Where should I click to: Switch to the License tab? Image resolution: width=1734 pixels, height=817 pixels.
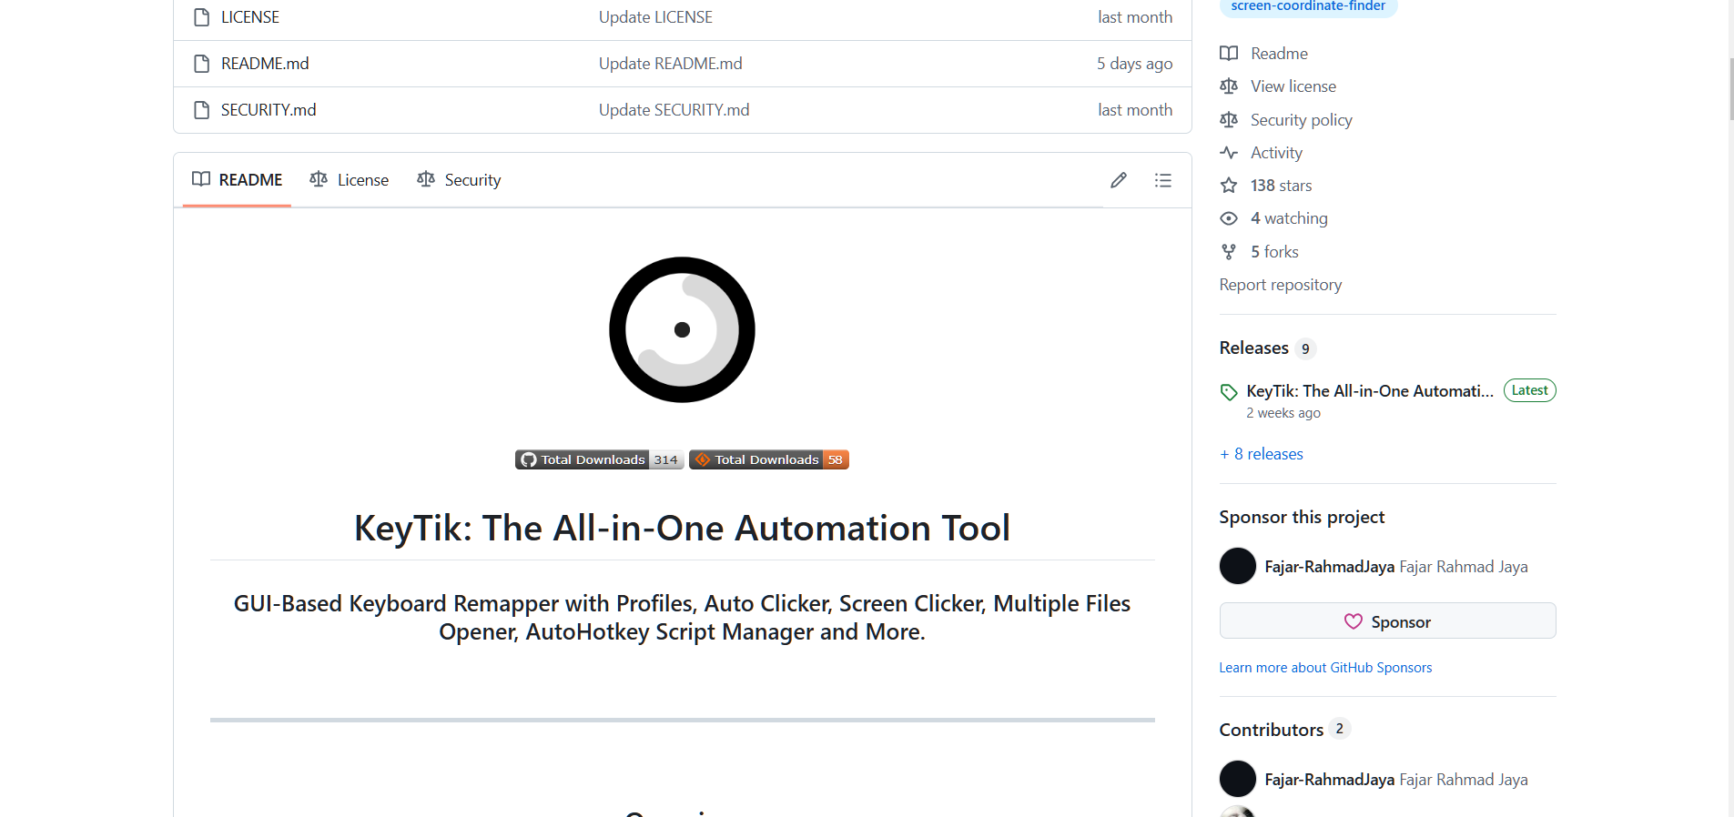349,180
